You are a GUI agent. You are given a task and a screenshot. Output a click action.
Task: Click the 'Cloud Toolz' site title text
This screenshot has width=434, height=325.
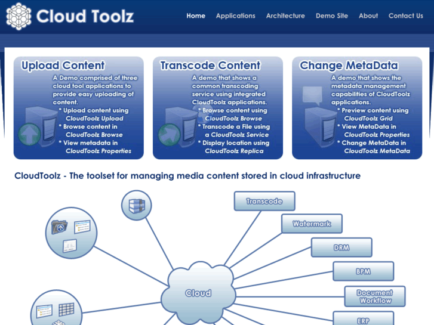click(x=85, y=16)
